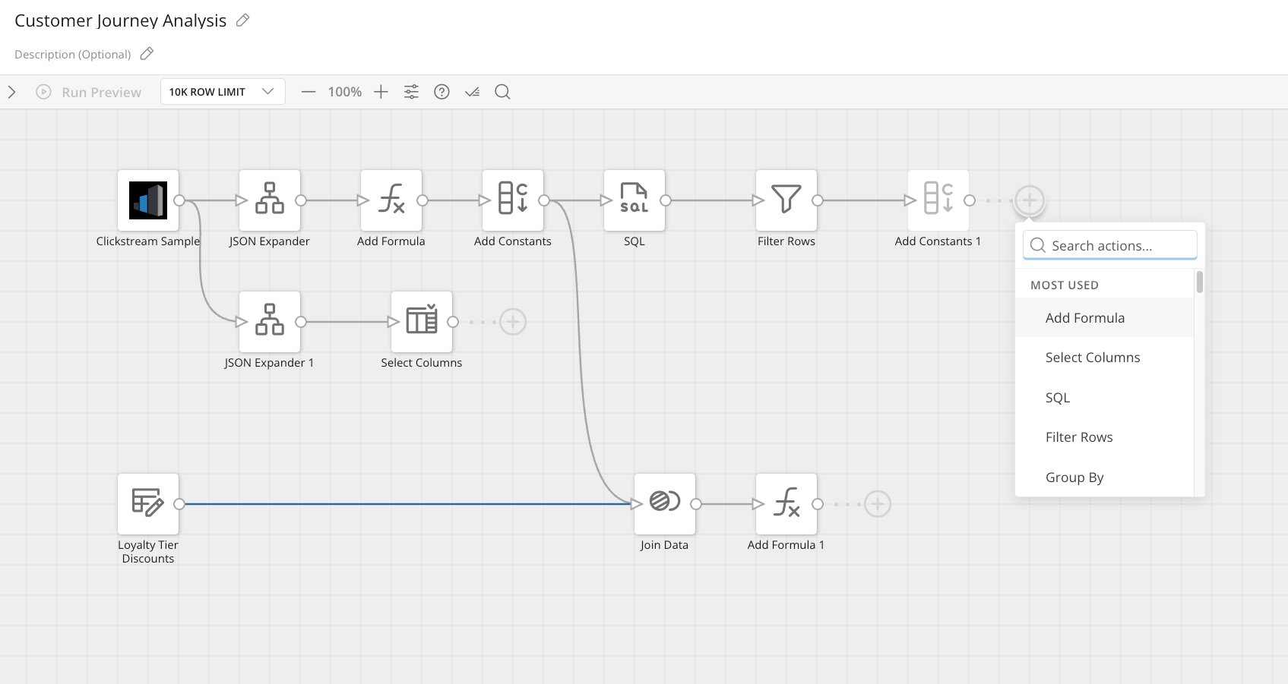Click the Description (Optional) text
Screen dimensions: 1288x684
click(x=73, y=54)
